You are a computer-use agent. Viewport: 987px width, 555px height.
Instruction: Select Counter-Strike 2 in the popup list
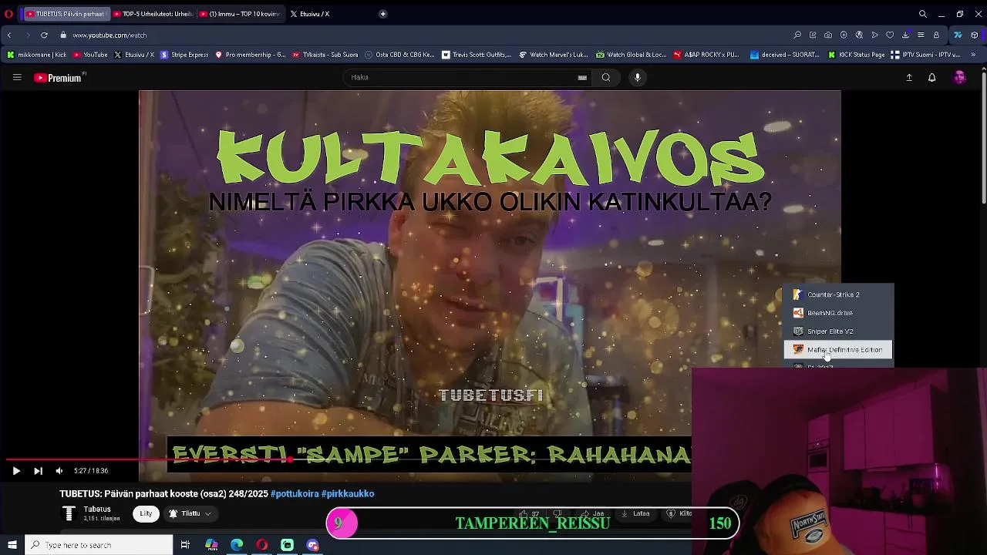pyautogui.click(x=838, y=294)
